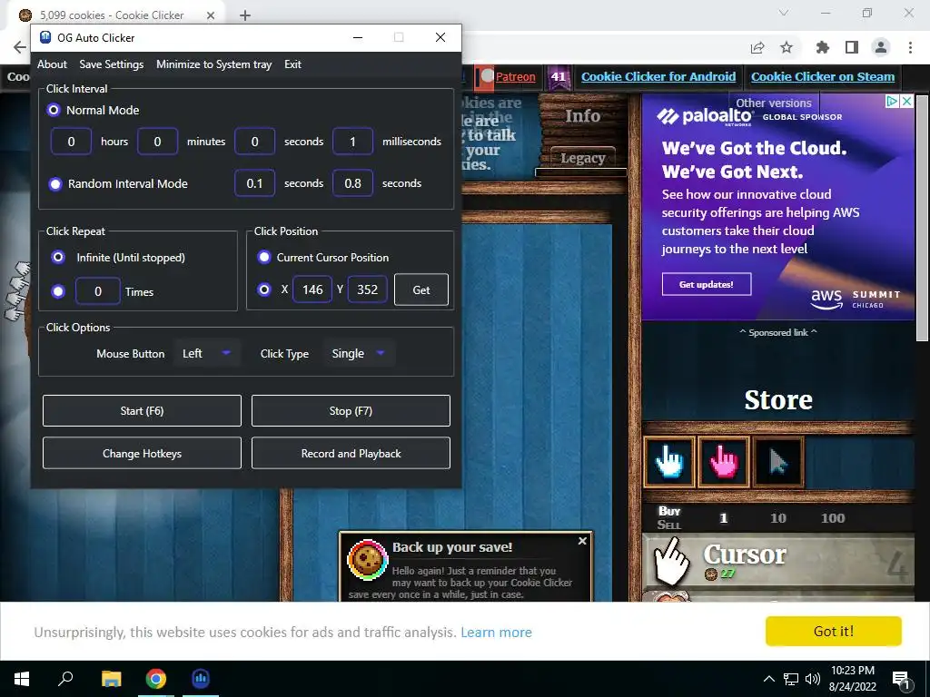930x697 pixels.
Task: Open the About menu
Action: point(52,64)
